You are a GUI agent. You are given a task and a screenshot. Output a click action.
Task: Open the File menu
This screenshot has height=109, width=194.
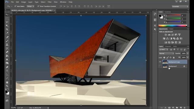(x=12, y=2)
